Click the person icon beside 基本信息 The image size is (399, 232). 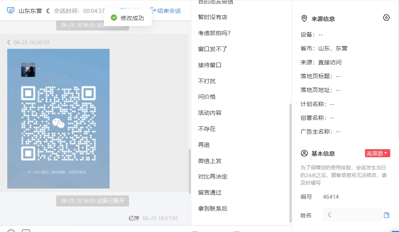[304, 153]
